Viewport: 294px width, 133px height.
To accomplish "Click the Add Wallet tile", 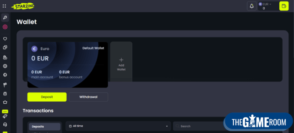I will pos(121,62).
